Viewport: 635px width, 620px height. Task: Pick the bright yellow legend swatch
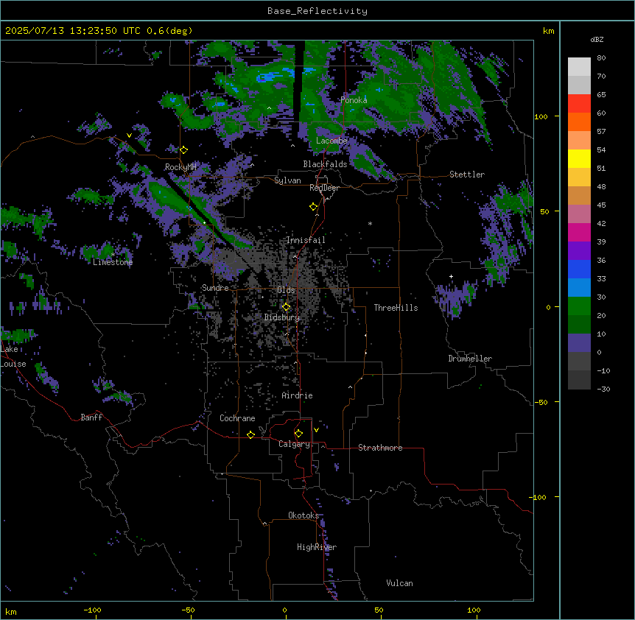[579, 159]
